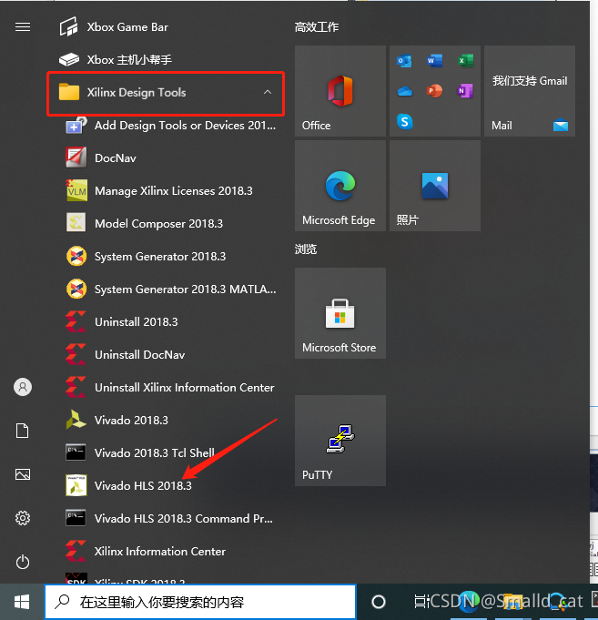
Task: Open the Mail tile
Action: point(530,91)
